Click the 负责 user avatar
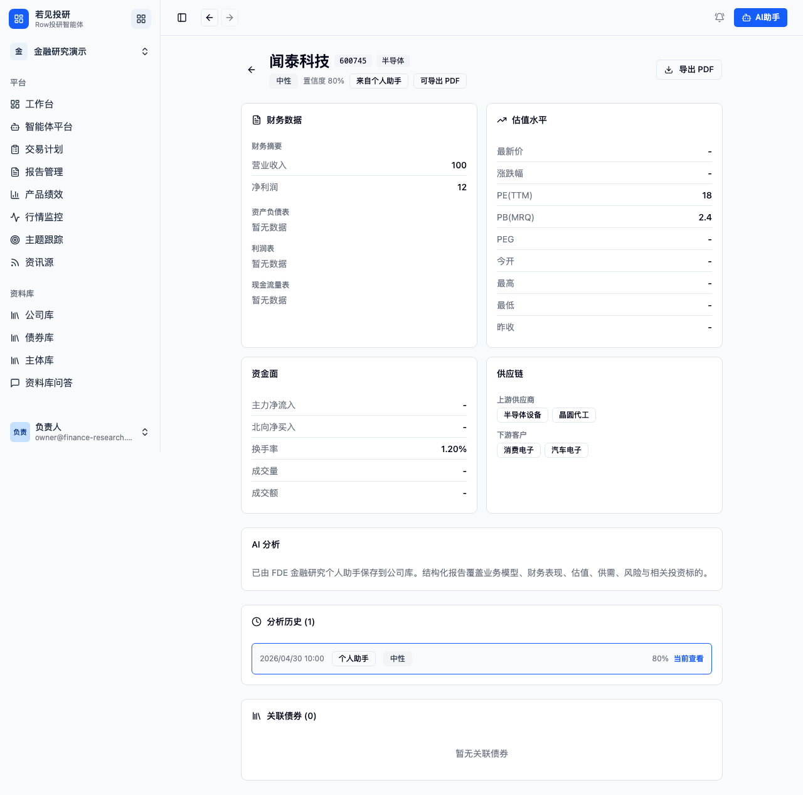803x795 pixels. click(20, 432)
